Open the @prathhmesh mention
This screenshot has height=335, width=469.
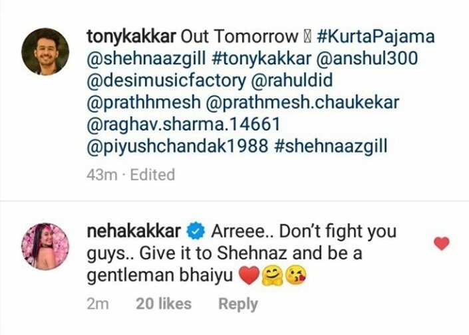tap(143, 102)
